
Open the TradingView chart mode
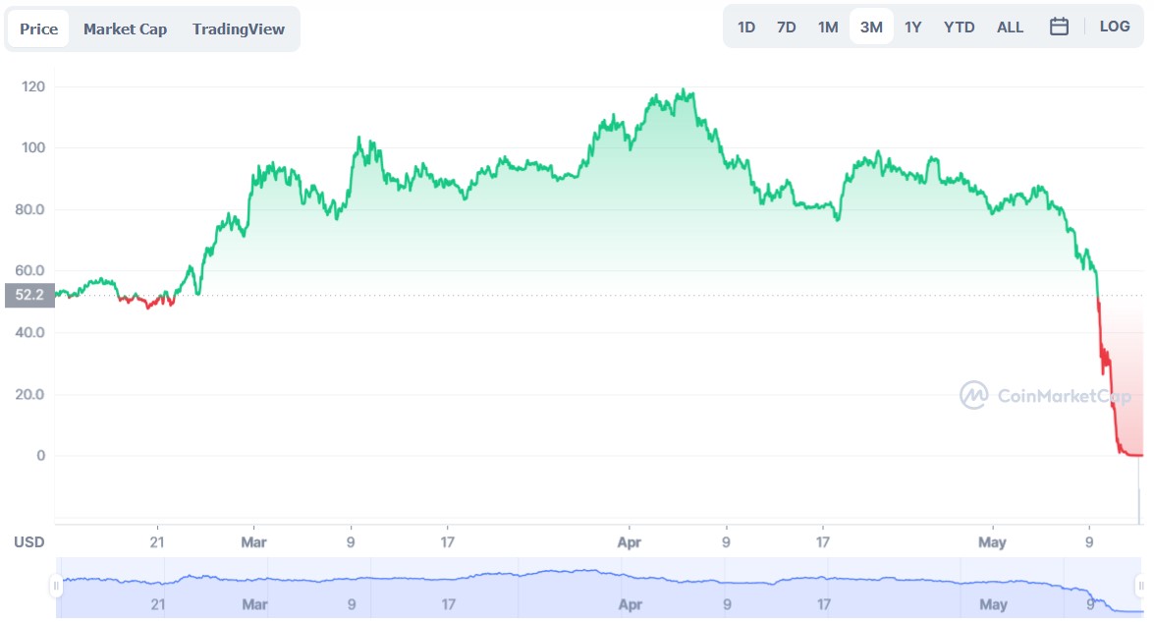click(239, 28)
